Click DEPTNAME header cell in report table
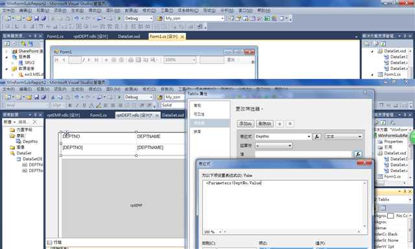Viewport: 415px width, 249px height. [148, 137]
